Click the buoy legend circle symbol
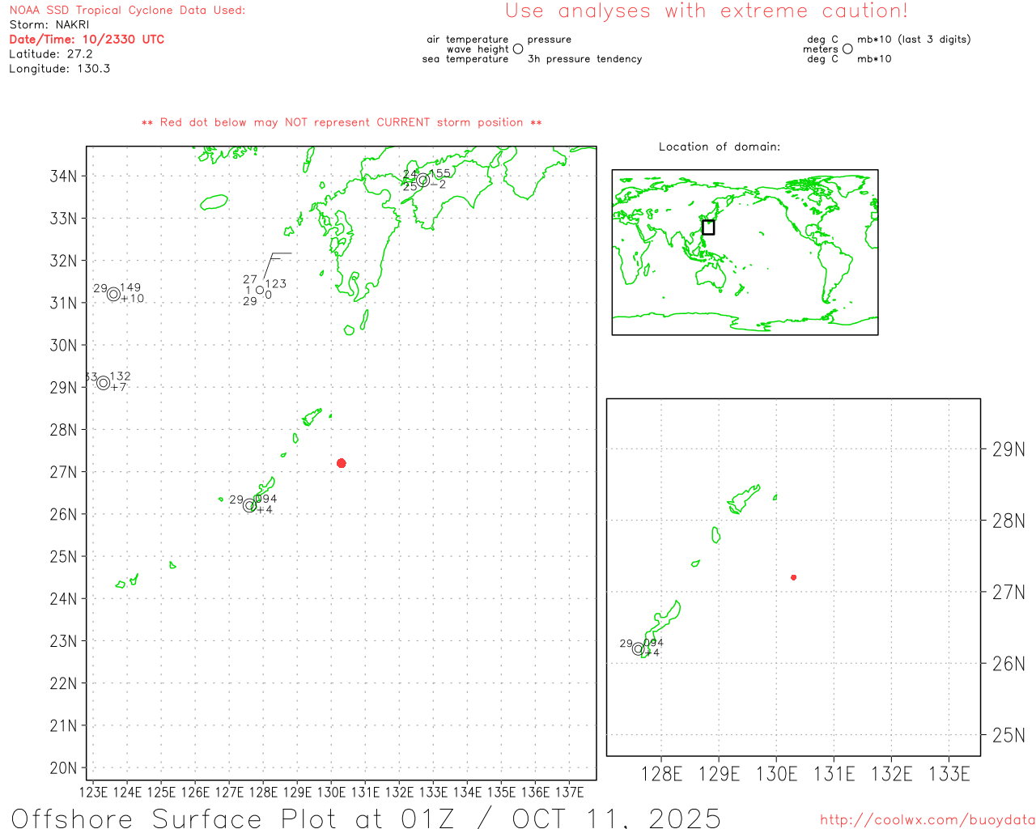 tap(518, 49)
